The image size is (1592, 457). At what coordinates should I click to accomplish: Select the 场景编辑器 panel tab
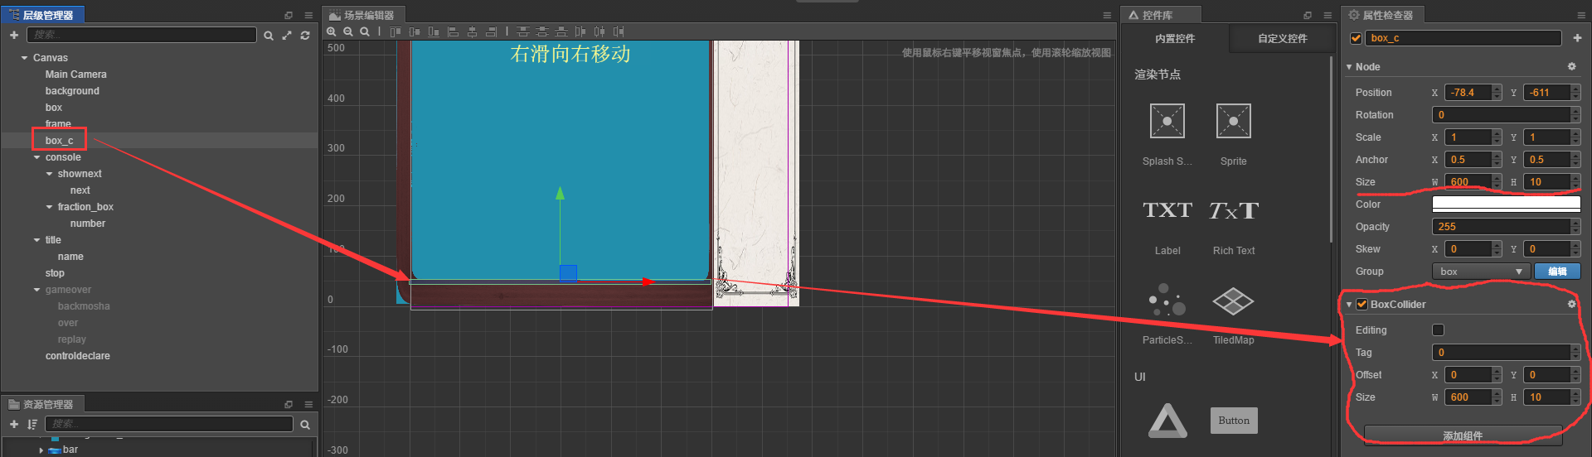tap(363, 15)
